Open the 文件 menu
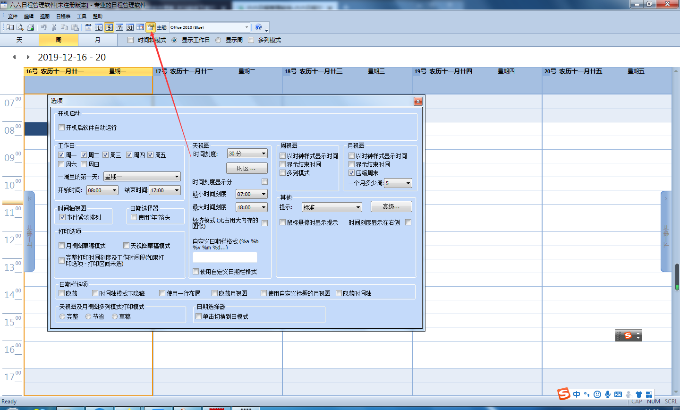Image resolution: width=680 pixels, height=410 pixels. pyautogui.click(x=13, y=17)
